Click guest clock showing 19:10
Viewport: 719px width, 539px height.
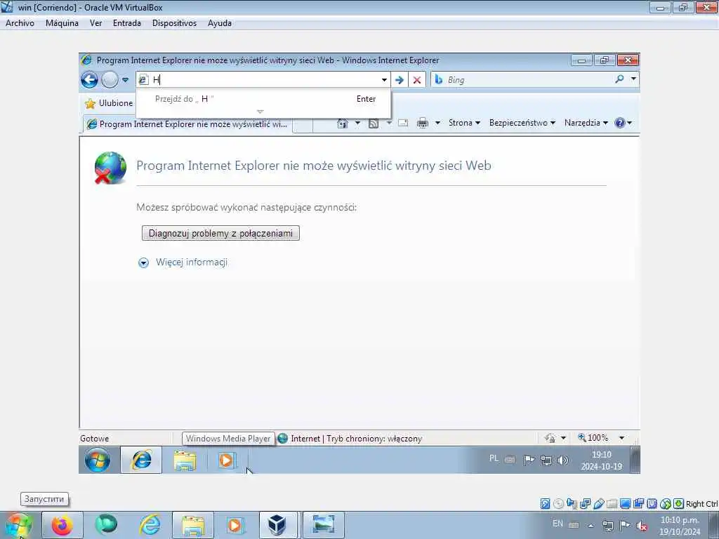[602, 460]
